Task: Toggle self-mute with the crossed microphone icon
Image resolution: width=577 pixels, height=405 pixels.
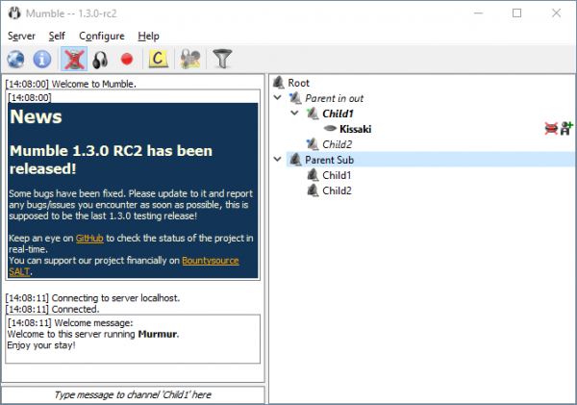Action: tap(73, 59)
